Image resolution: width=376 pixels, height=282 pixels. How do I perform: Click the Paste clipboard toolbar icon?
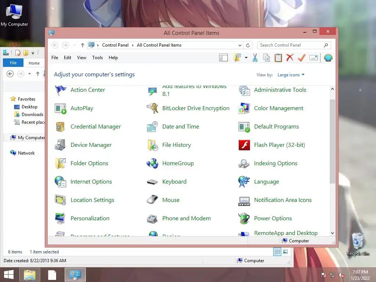[278, 58]
